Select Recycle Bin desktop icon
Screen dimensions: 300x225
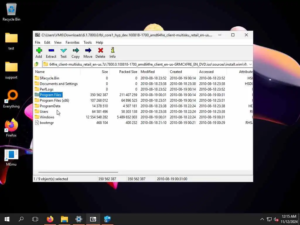(11, 12)
